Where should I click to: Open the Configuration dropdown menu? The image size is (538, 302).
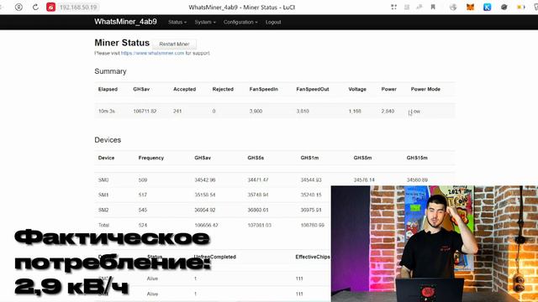(x=240, y=22)
